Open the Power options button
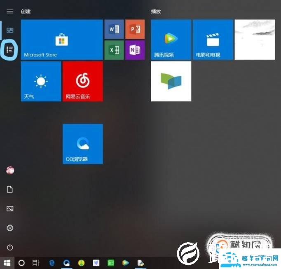This screenshot has height=269, width=281. [10, 247]
